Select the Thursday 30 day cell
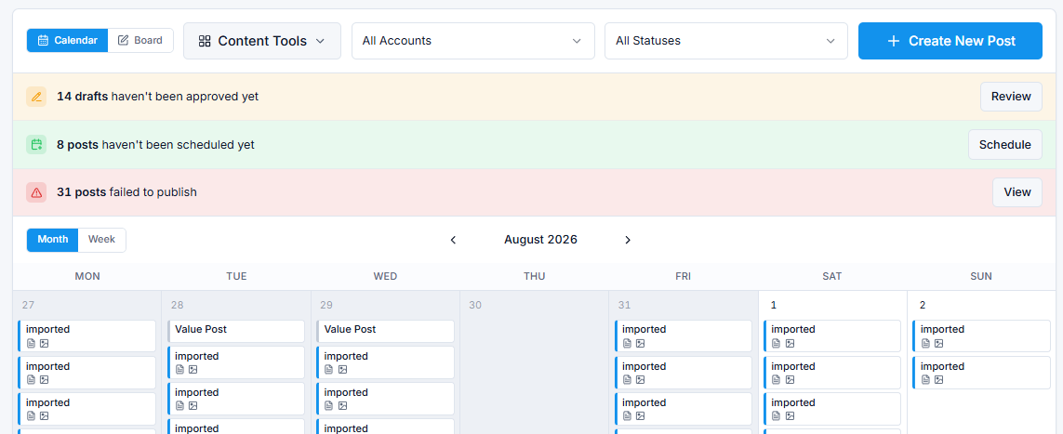 pyautogui.click(x=534, y=362)
